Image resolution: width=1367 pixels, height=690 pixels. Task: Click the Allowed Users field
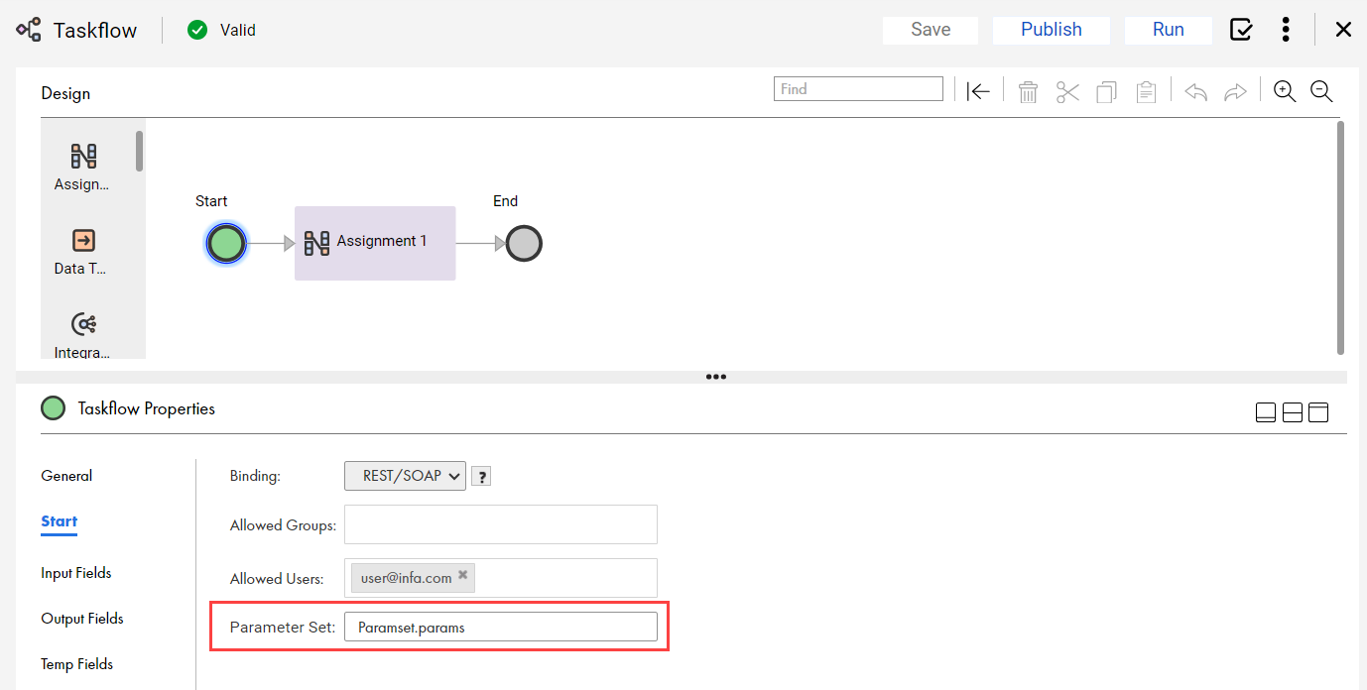point(501,578)
